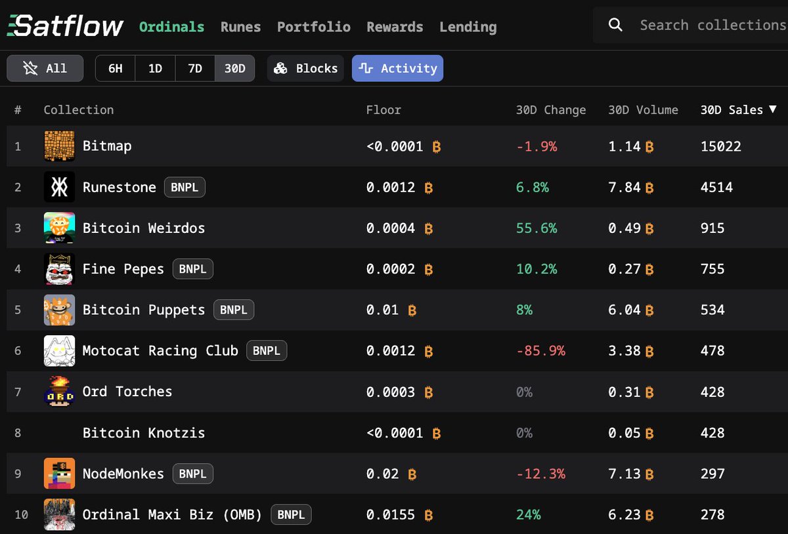The image size is (788, 534).
Task: Open the Motocat Racing Club name
Action: pyautogui.click(x=160, y=350)
